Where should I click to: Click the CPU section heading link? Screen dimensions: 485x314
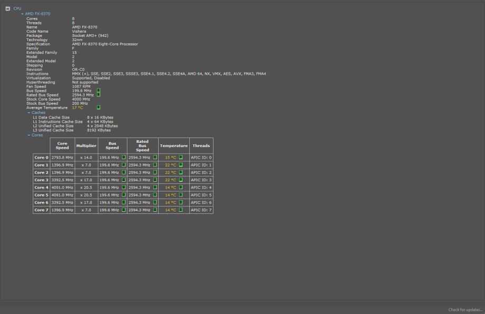(17, 8)
